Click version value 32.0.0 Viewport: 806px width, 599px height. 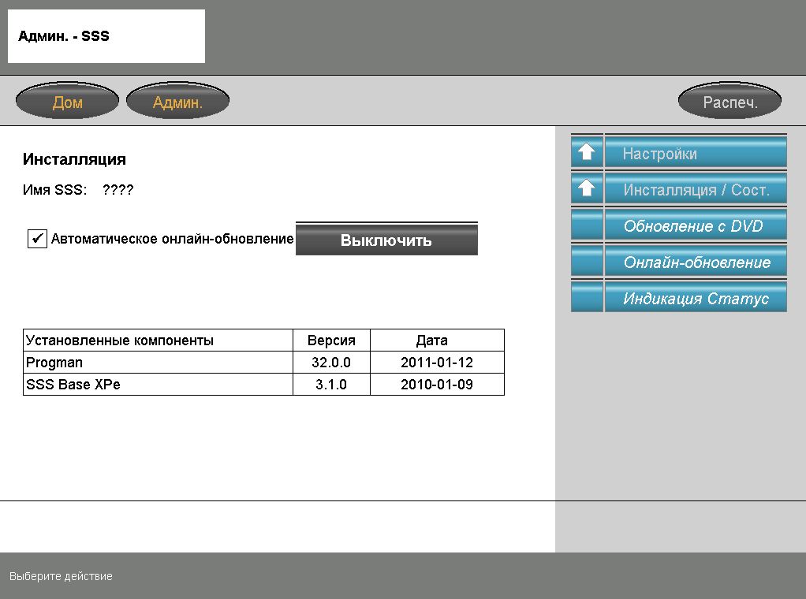(331, 363)
